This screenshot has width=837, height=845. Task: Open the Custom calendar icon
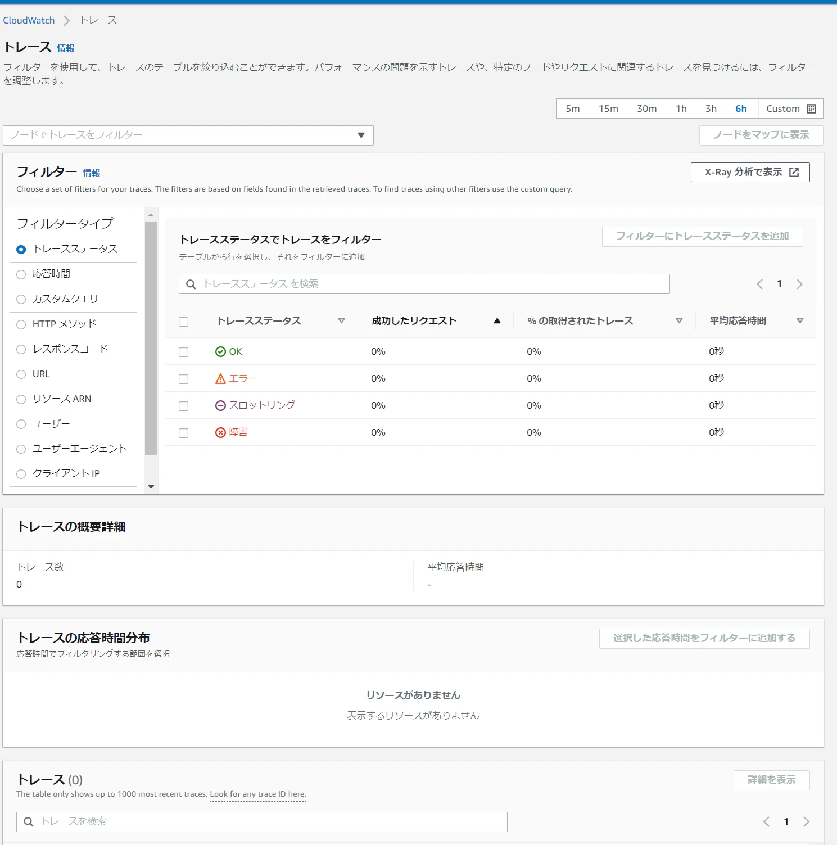tap(811, 109)
